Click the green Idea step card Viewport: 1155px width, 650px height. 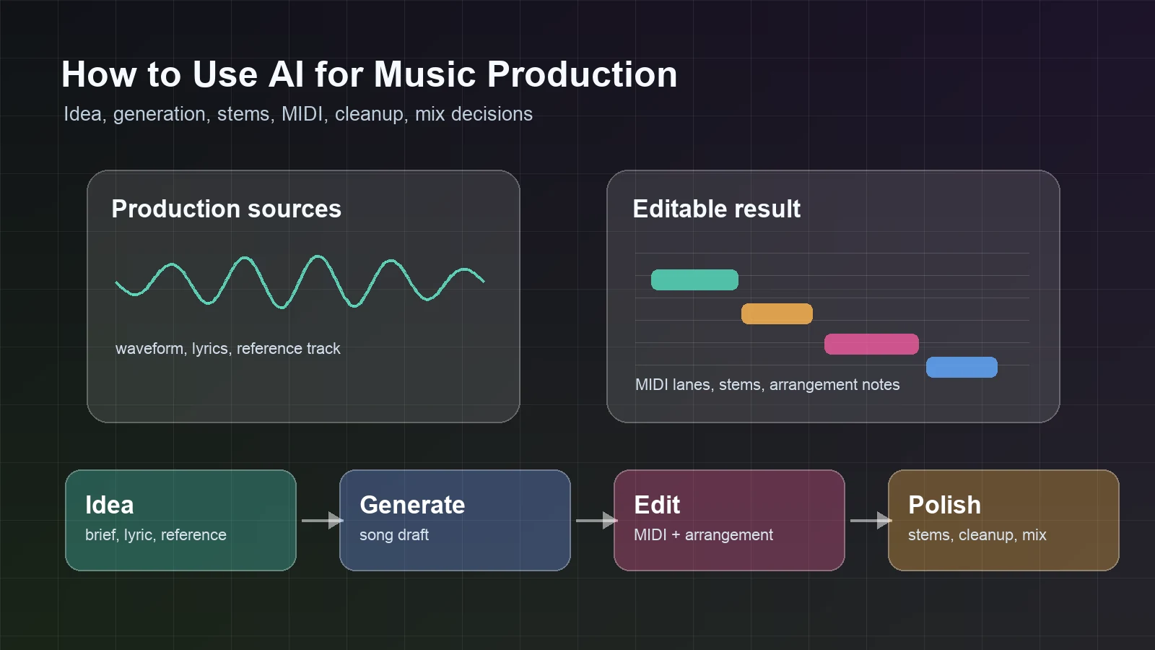180,520
